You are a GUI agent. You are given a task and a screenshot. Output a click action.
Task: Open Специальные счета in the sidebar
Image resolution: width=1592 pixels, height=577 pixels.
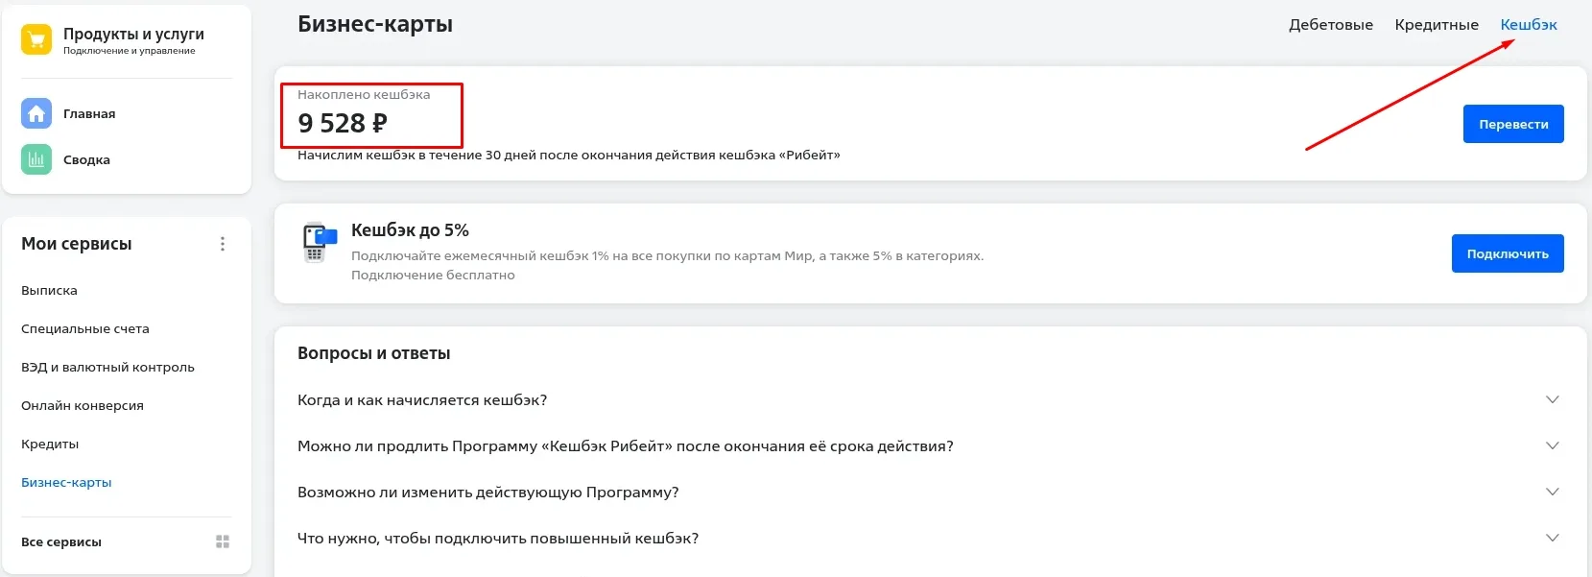point(85,328)
